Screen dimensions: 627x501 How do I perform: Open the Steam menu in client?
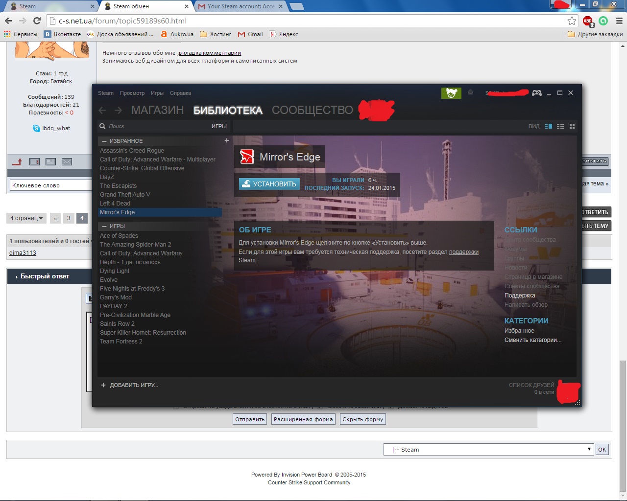click(x=106, y=93)
